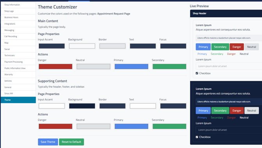
Task: Select the active Theme sidebar item
Action: (18, 100)
